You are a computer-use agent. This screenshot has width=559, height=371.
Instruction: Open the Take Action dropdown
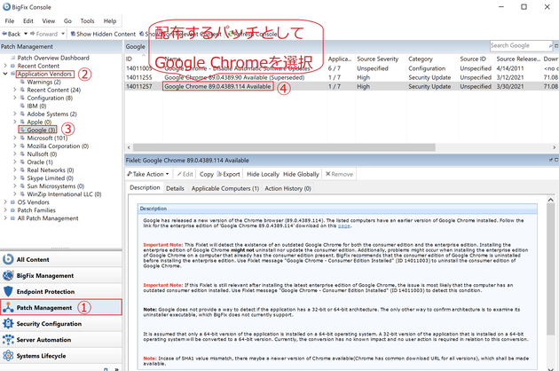pos(147,174)
